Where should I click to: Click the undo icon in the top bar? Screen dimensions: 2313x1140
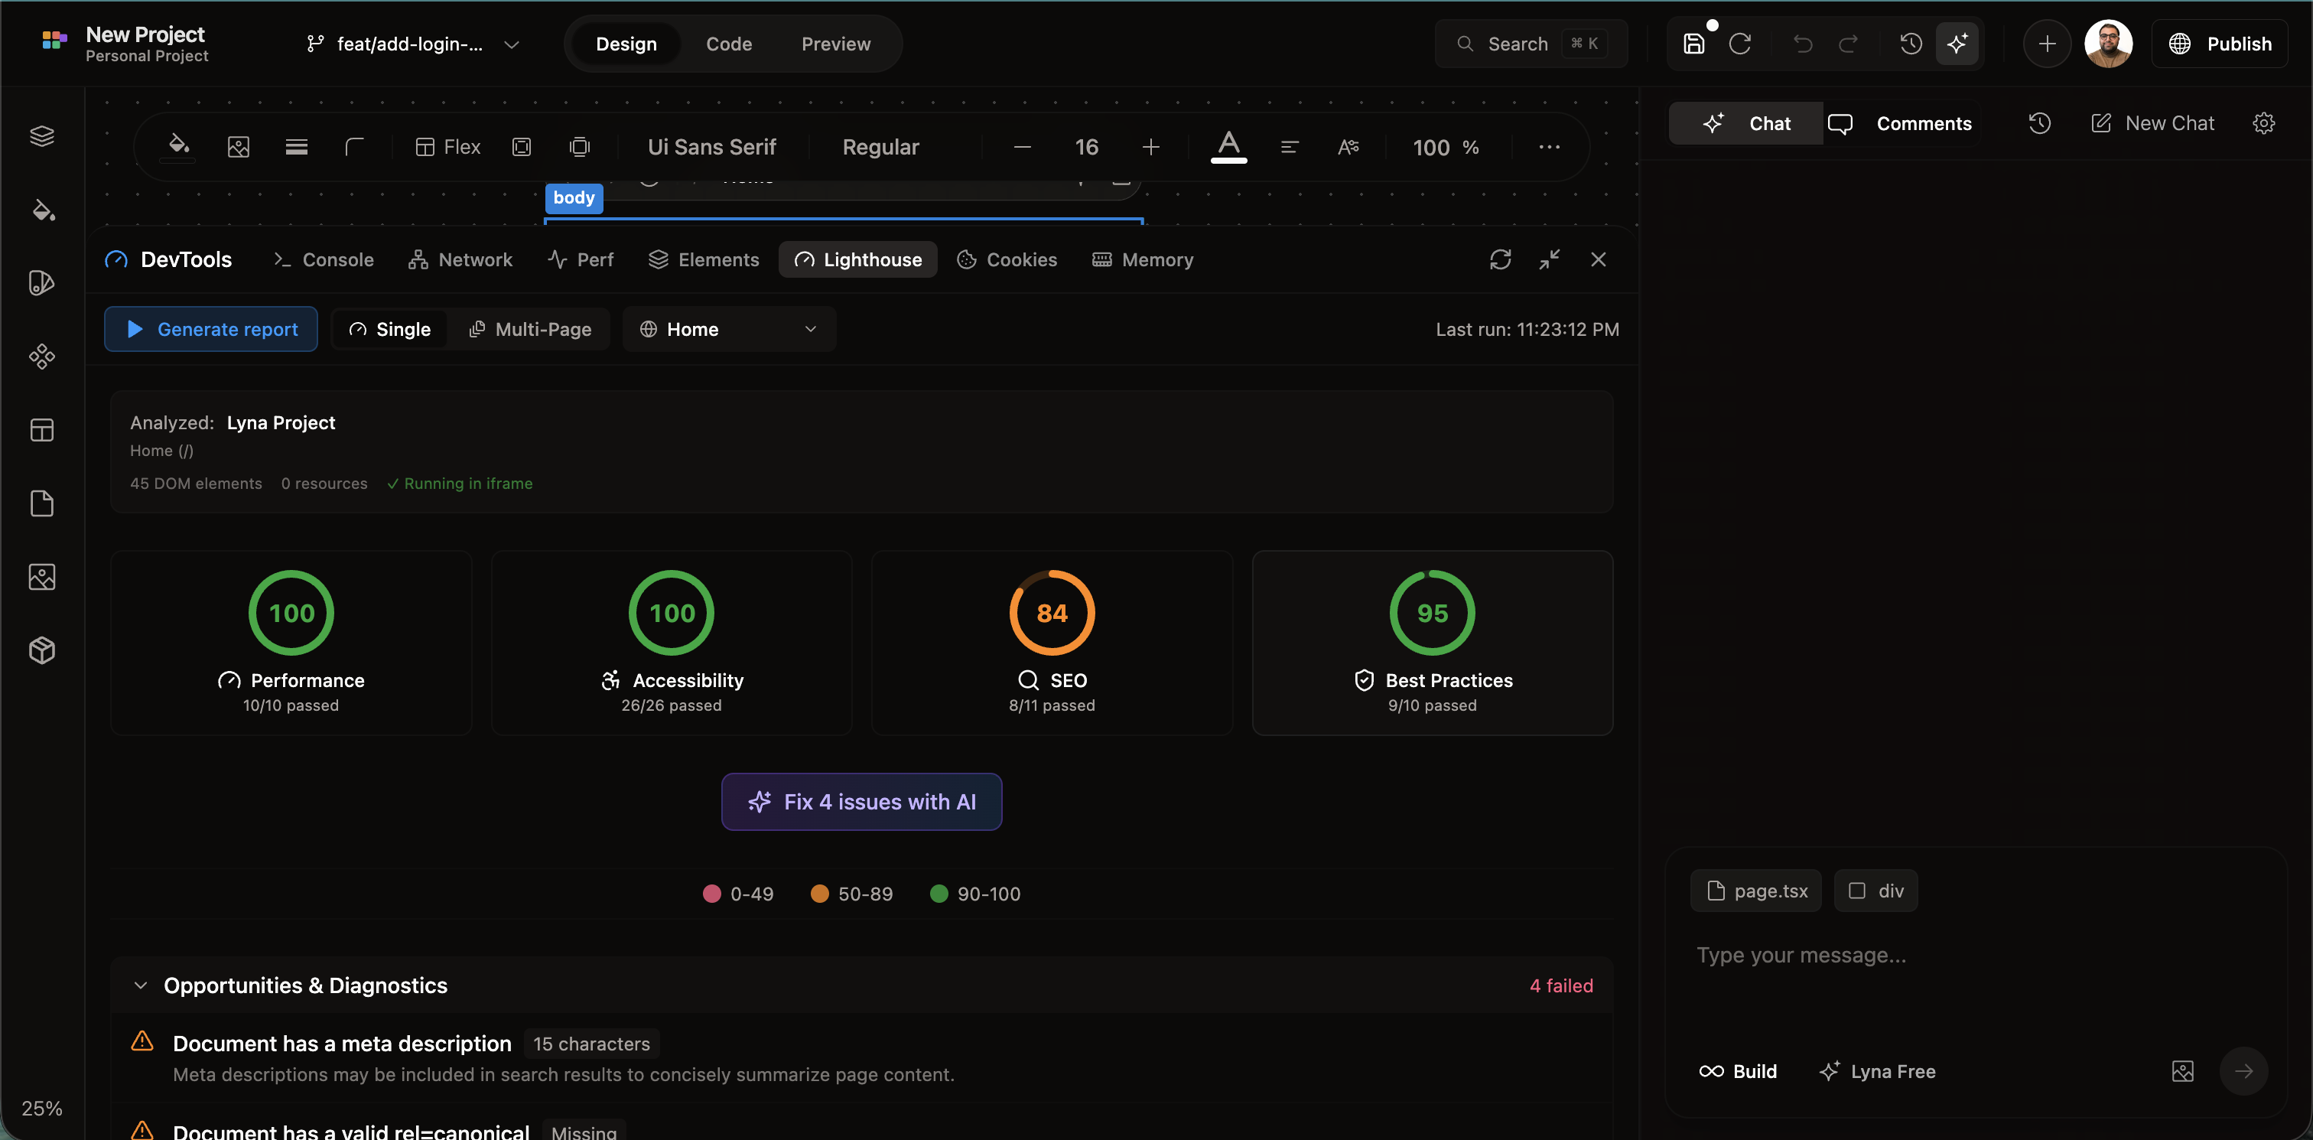(1802, 43)
